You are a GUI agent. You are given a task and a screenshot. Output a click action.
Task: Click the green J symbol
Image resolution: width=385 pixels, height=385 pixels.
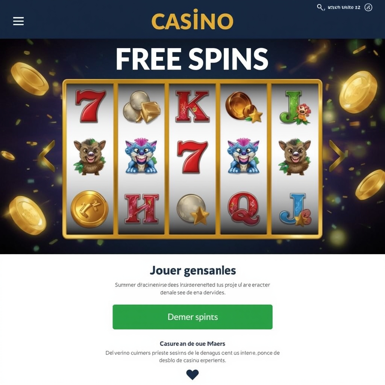coord(295,107)
